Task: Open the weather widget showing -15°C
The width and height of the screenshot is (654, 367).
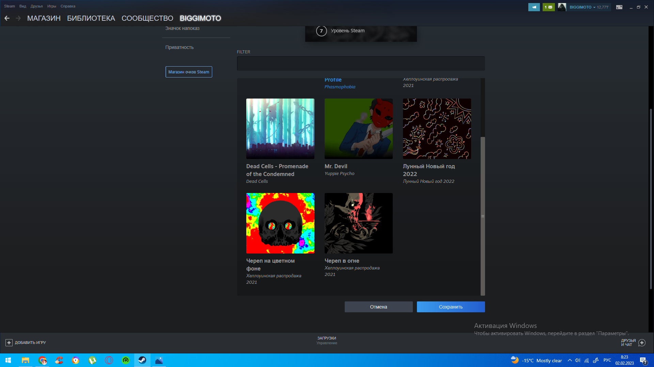Action: click(x=536, y=360)
